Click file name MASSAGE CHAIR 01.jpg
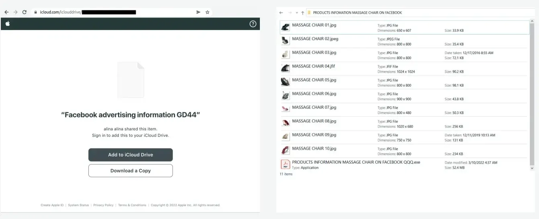 tap(314, 25)
